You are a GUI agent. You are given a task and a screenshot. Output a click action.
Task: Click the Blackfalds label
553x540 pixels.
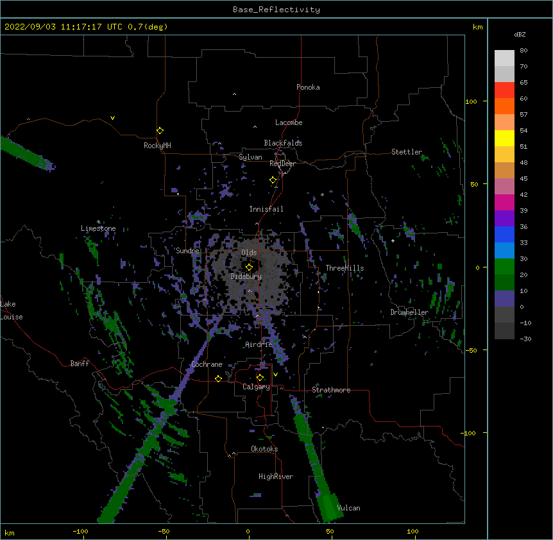(x=283, y=143)
